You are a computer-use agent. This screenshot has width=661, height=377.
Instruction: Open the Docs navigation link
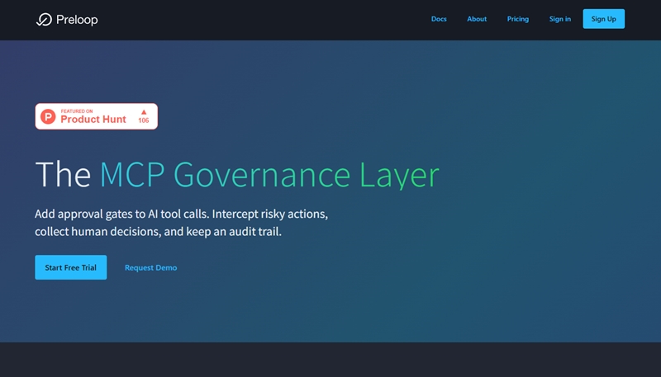pyautogui.click(x=439, y=19)
